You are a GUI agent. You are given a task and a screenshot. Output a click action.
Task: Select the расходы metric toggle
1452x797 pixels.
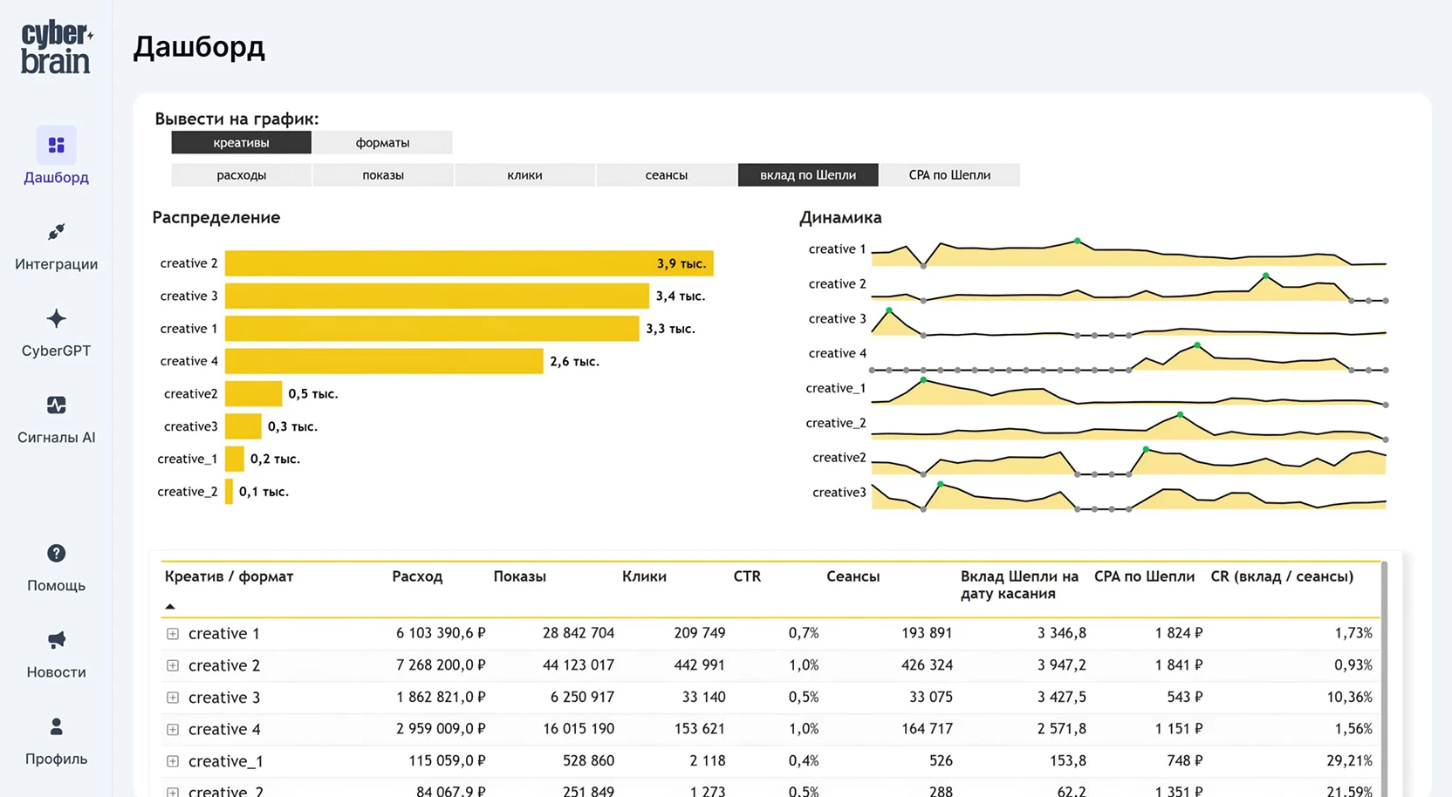pos(241,175)
